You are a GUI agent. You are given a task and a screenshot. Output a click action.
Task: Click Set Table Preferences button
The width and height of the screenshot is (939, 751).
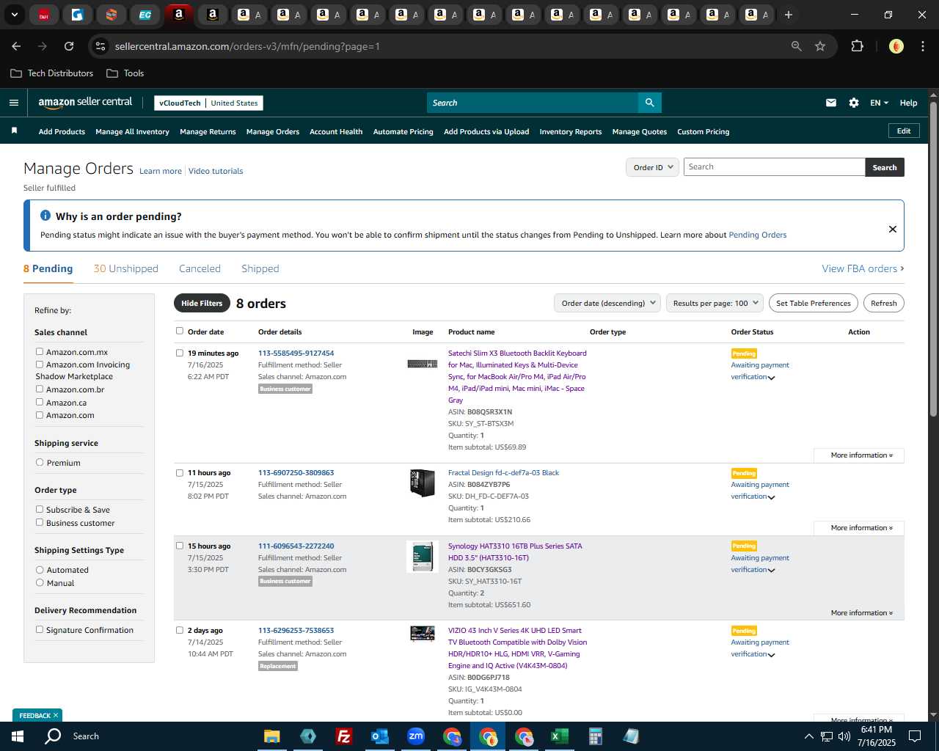click(814, 303)
